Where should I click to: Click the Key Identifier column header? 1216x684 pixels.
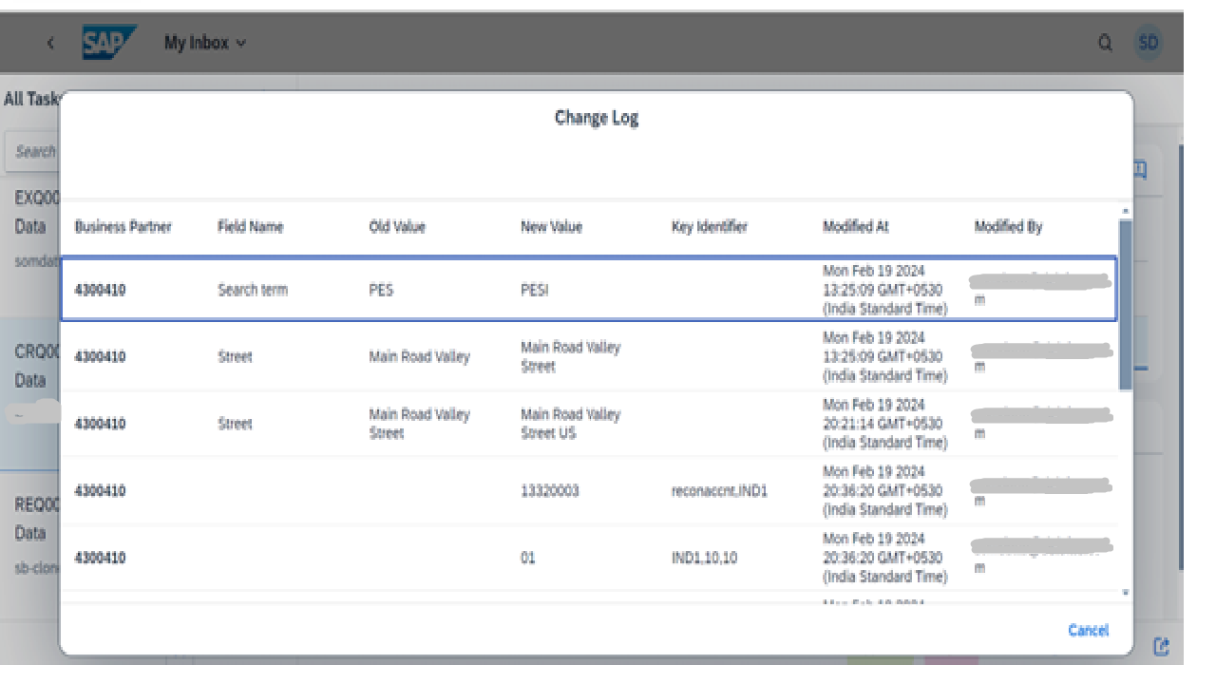[x=709, y=227]
